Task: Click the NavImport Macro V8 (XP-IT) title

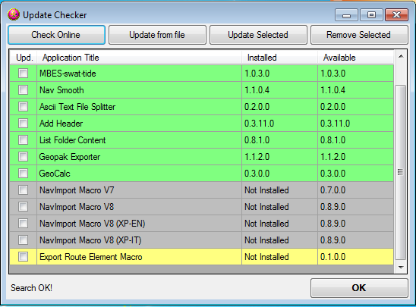Action: (x=139, y=240)
